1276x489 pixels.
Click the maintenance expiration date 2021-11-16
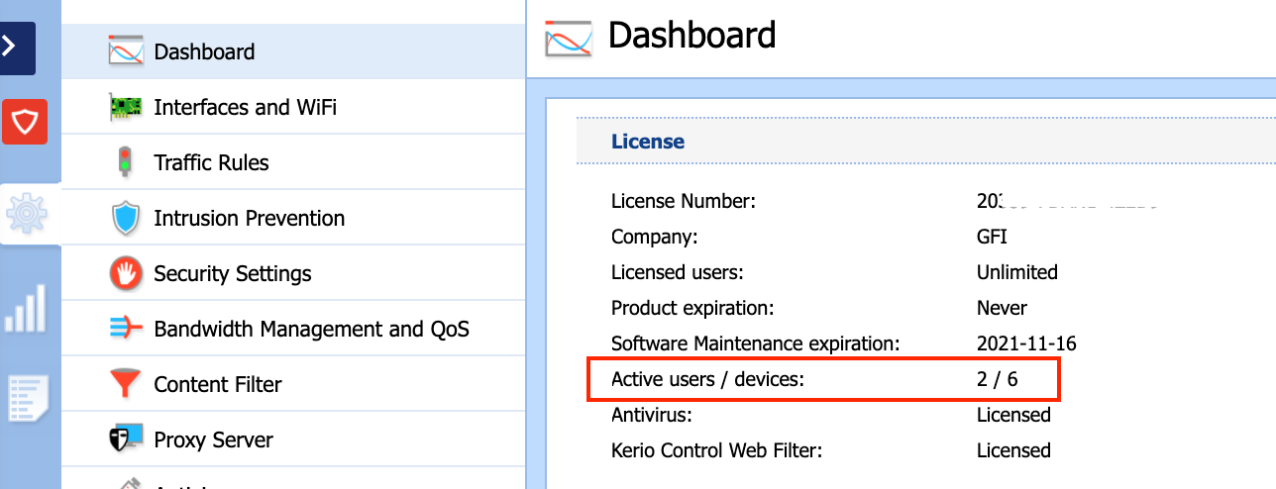(1026, 343)
